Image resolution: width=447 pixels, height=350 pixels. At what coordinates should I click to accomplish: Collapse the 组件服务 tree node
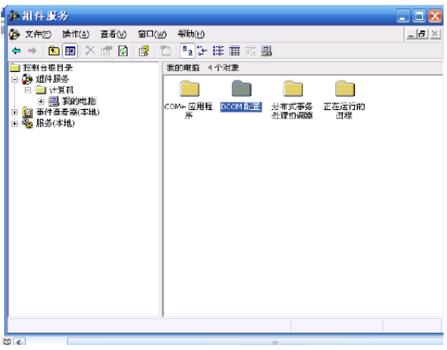point(15,79)
